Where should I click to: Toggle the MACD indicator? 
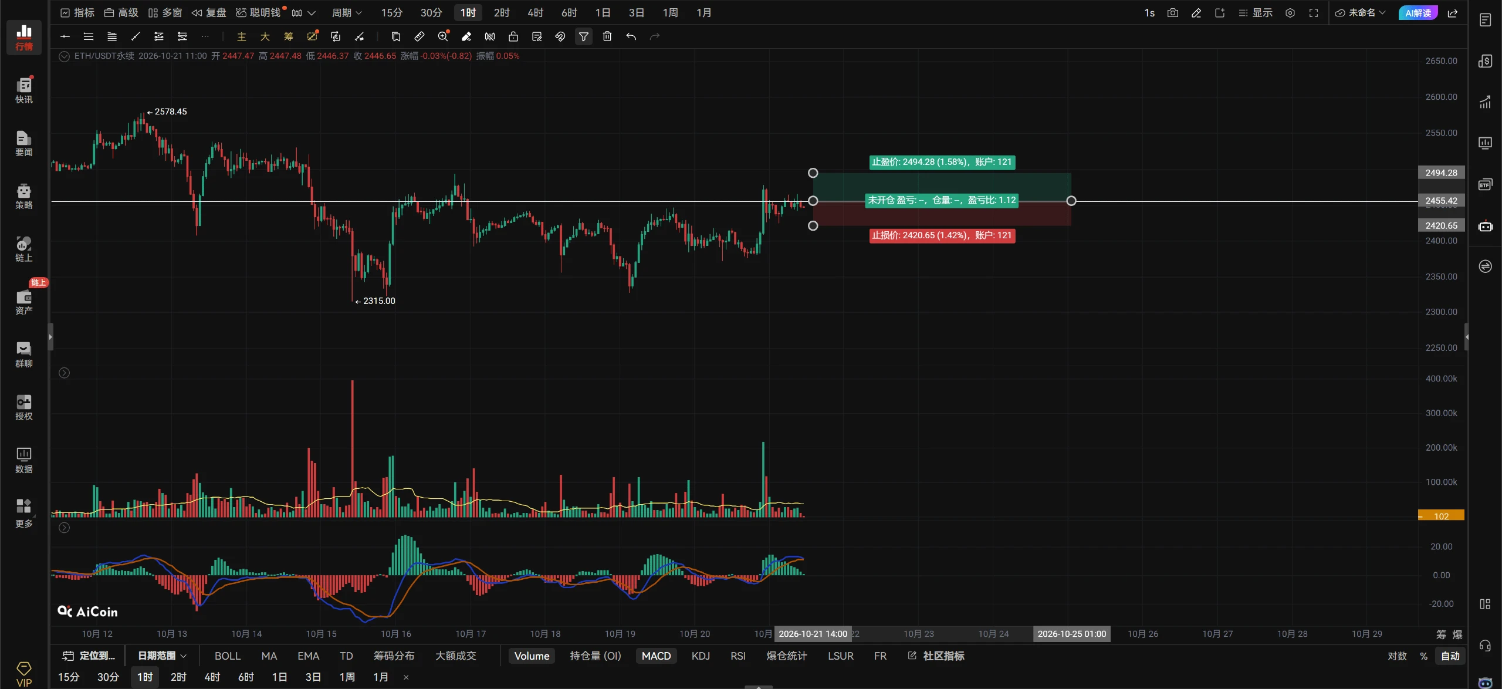click(x=656, y=656)
